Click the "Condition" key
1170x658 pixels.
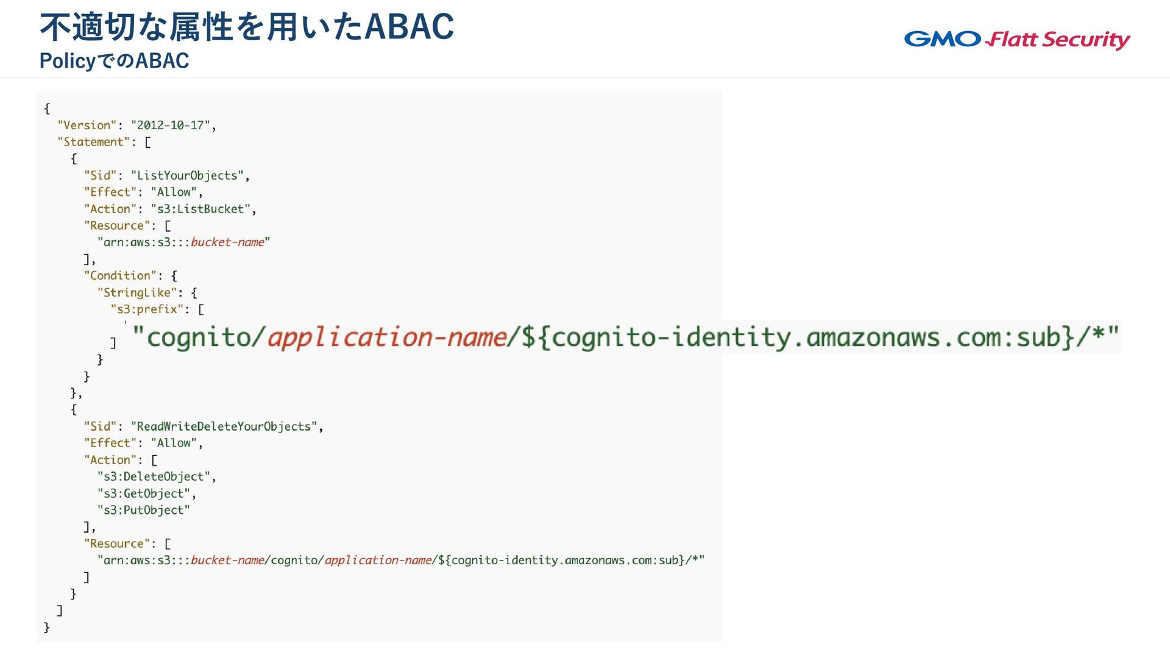pyautogui.click(x=120, y=276)
